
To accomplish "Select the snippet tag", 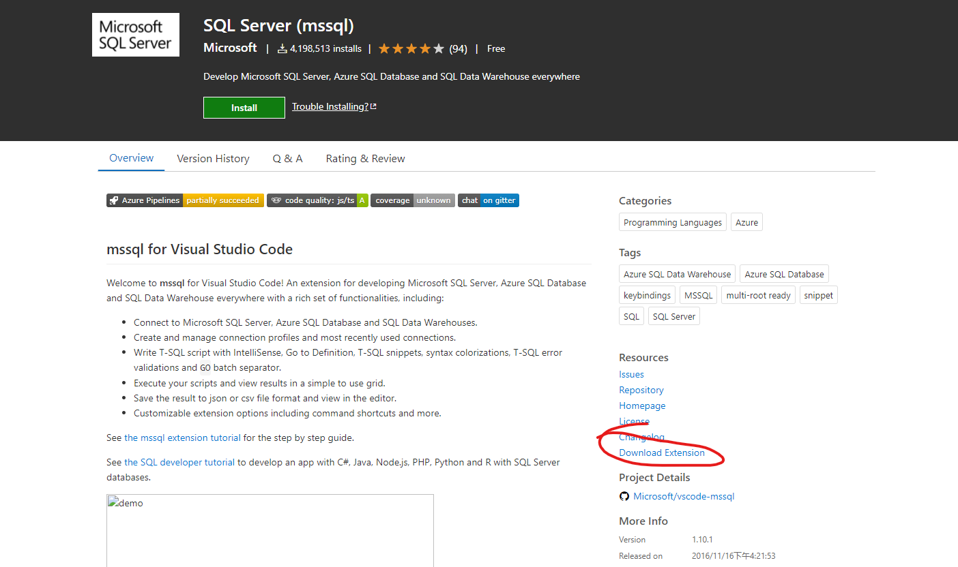I will pyautogui.click(x=818, y=295).
